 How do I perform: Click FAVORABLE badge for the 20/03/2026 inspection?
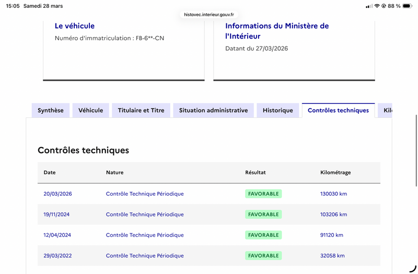pyautogui.click(x=263, y=194)
